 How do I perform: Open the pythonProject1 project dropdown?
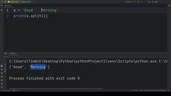click(14, 2)
